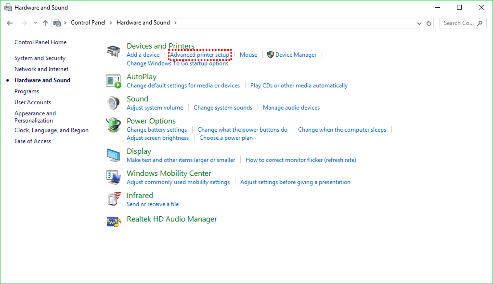The image size is (493, 284).
Task: Go to System and Security
Action: click(x=40, y=58)
